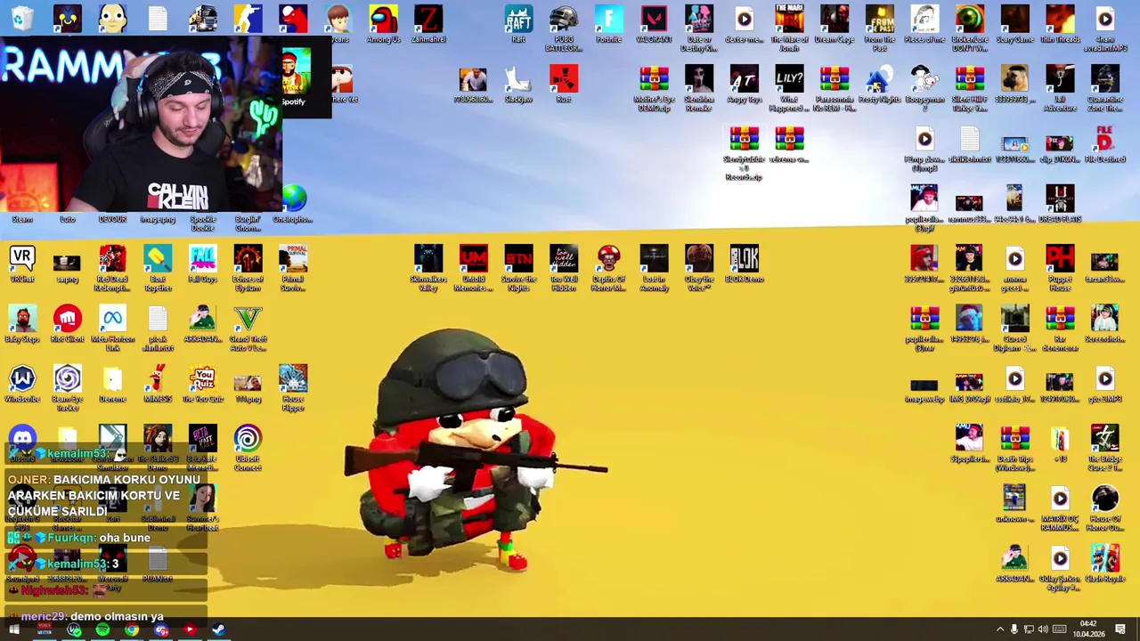The width and height of the screenshot is (1140, 641).
Task: Open the Pieces of me shortcut
Action: [924, 24]
